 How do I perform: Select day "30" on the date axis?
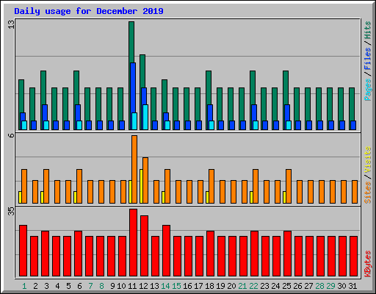click(x=341, y=286)
